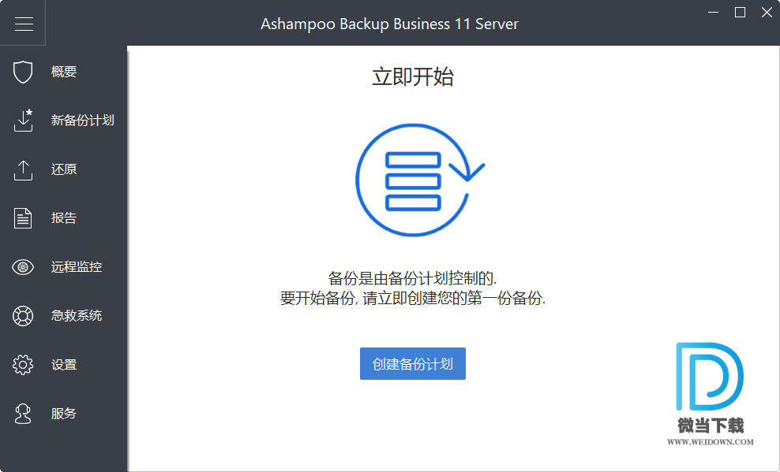
Task: Click the circular backup illustration
Action: point(419,180)
